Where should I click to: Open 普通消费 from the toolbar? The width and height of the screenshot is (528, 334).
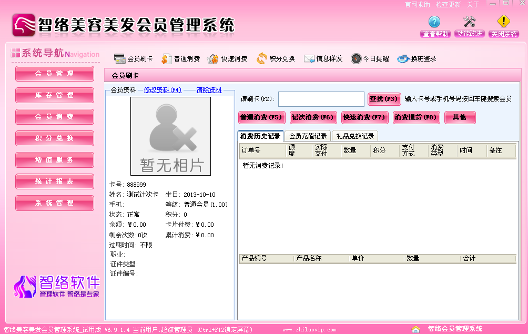point(167,59)
